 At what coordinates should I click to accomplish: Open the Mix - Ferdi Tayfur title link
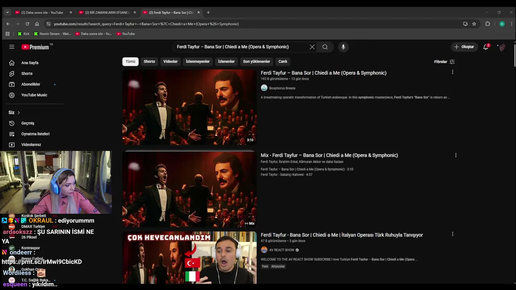pyautogui.click(x=329, y=155)
